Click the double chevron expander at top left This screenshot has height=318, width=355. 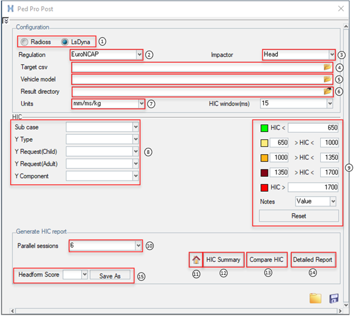click(6, 21)
